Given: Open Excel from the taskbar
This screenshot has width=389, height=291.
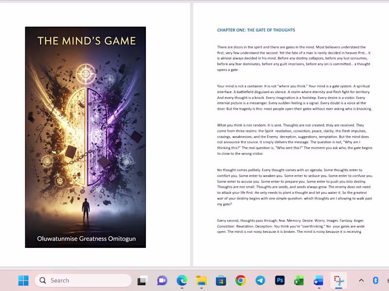Looking at the screenshot, I should click(299, 281).
